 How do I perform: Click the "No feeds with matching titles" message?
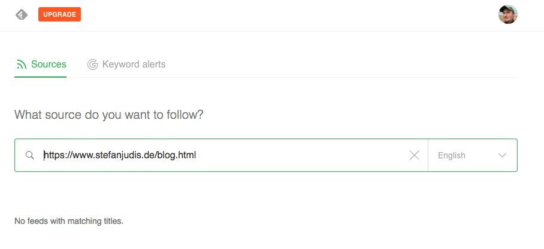pos(69,221)
